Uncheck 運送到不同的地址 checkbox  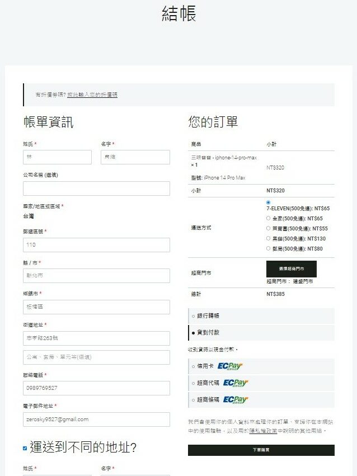pyautogui.click(x=25, y=448)
